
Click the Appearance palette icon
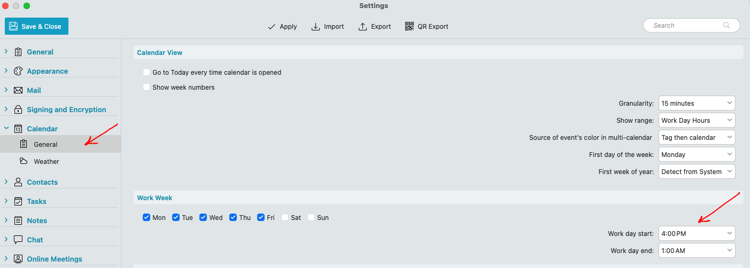(x=18, y=71)
